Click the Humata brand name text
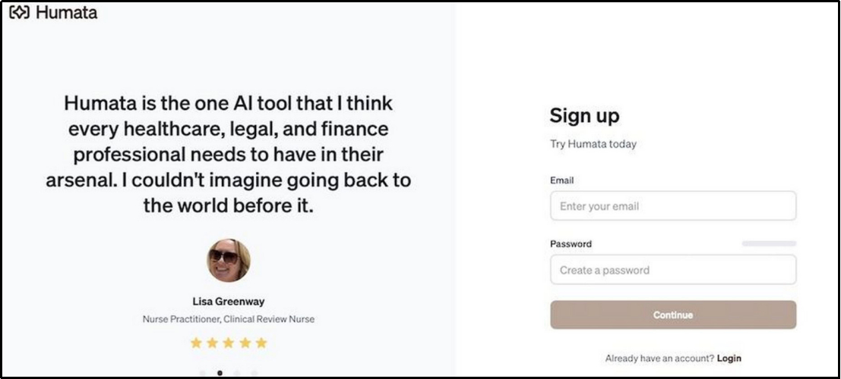Image resolution: width=841 pixels, height=379 pixels. 66,13
